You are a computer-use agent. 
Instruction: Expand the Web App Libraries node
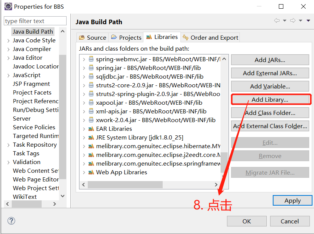point(84,172)
